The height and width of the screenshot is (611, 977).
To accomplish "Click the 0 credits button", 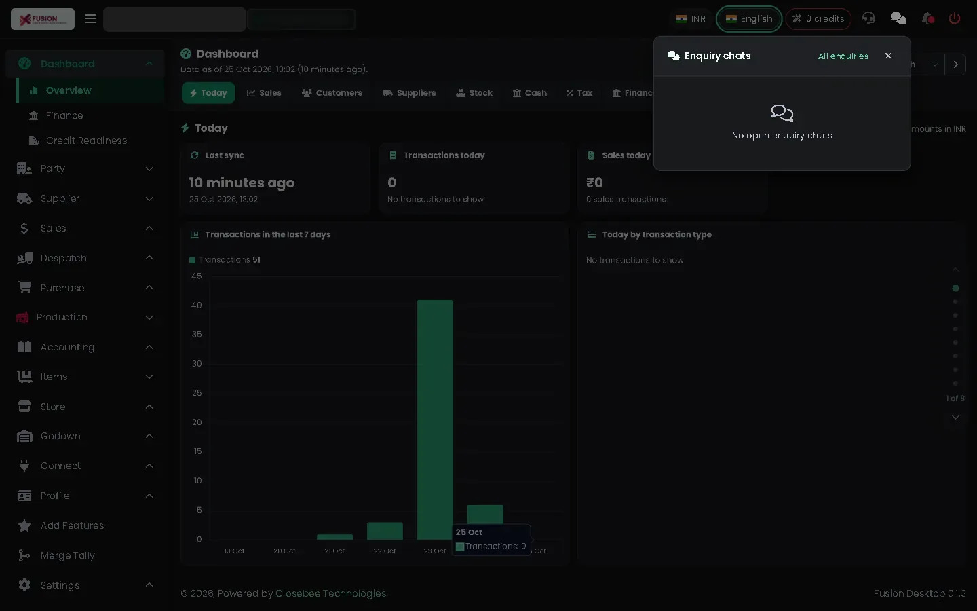I will tap(818, 19).
